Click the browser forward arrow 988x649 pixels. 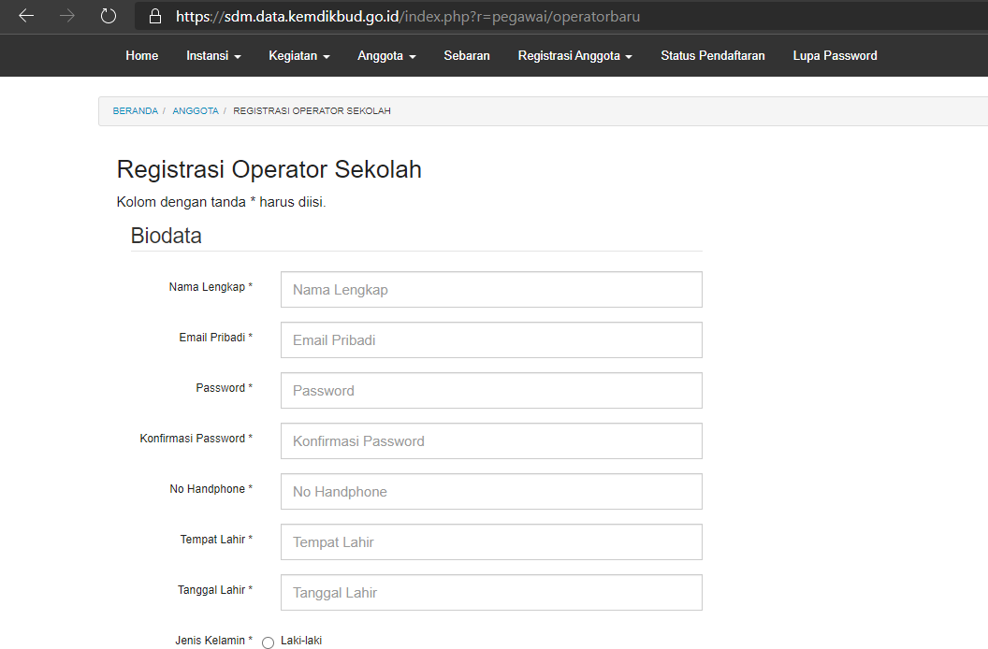65,16
